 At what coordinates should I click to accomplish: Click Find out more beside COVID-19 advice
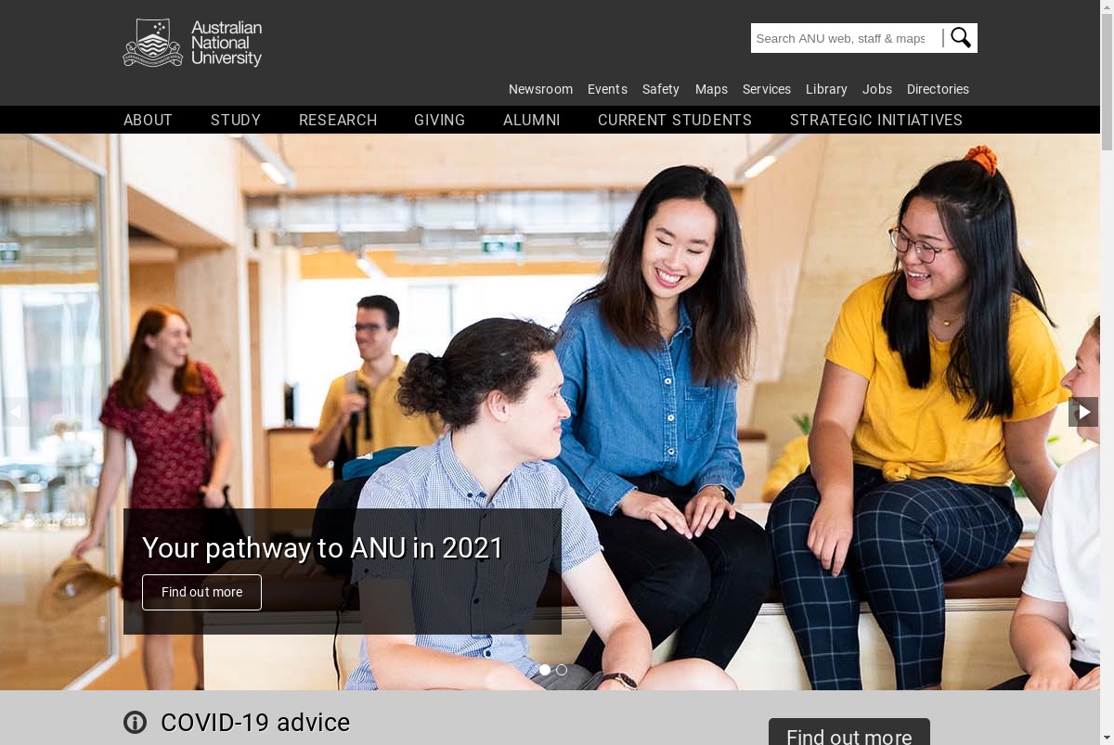point(849,732)
